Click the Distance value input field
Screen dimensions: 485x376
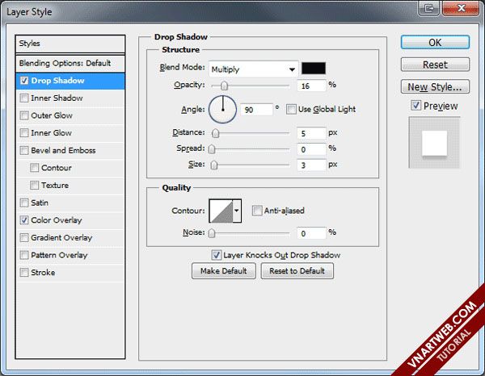pyautogui.click(x=311, y=133)
